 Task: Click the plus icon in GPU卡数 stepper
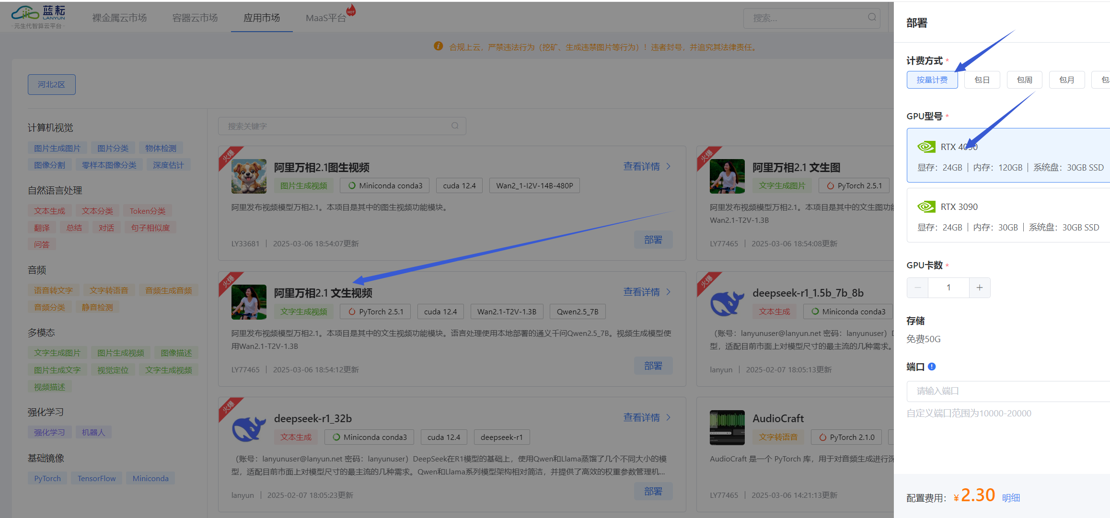tap(980, 288)
